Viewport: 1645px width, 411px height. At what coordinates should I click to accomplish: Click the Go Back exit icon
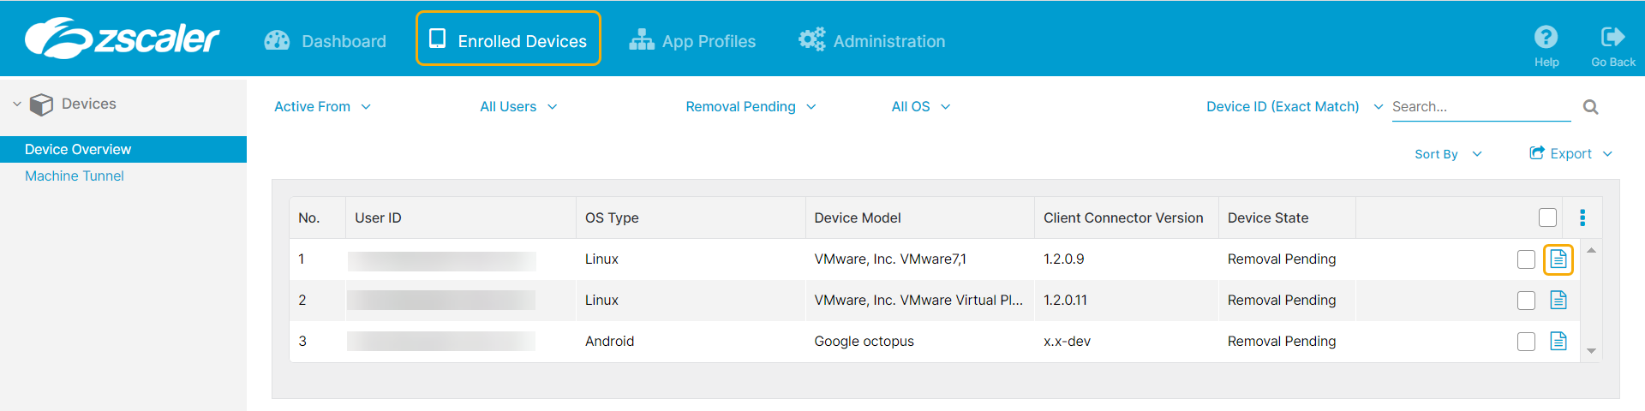(x=1612, y=37)
